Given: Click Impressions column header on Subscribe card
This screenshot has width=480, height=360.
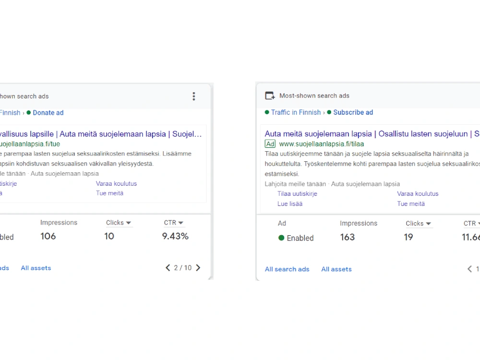Looking at the screenshot, I should (359, 224).
